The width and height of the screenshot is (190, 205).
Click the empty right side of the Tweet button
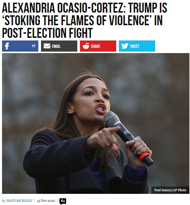click(147, 46)
